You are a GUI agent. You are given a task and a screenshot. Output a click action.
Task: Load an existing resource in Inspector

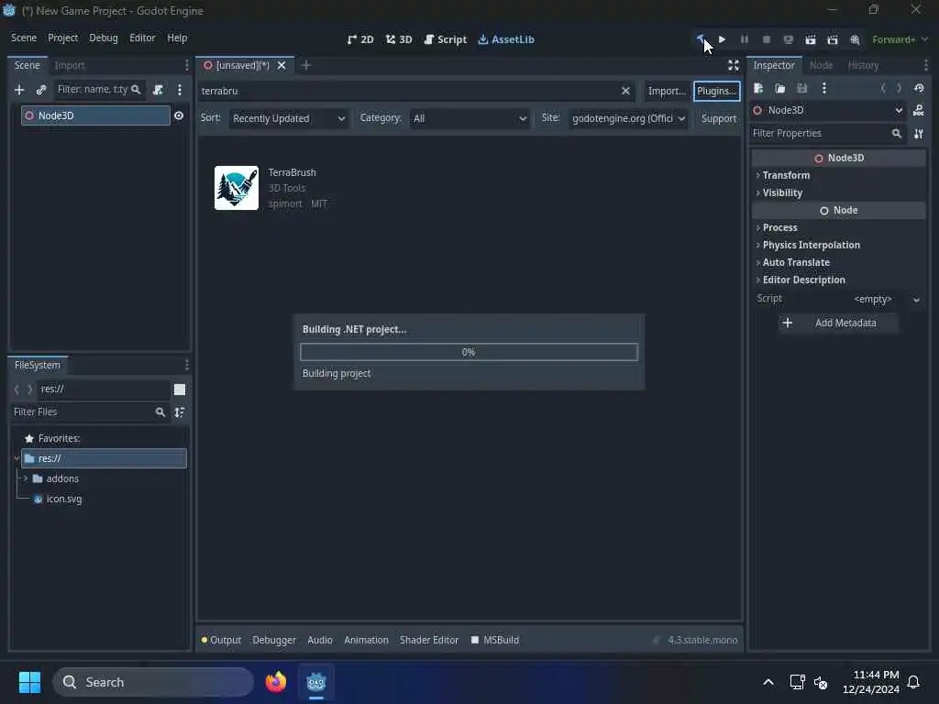click(x=779, y=89)
